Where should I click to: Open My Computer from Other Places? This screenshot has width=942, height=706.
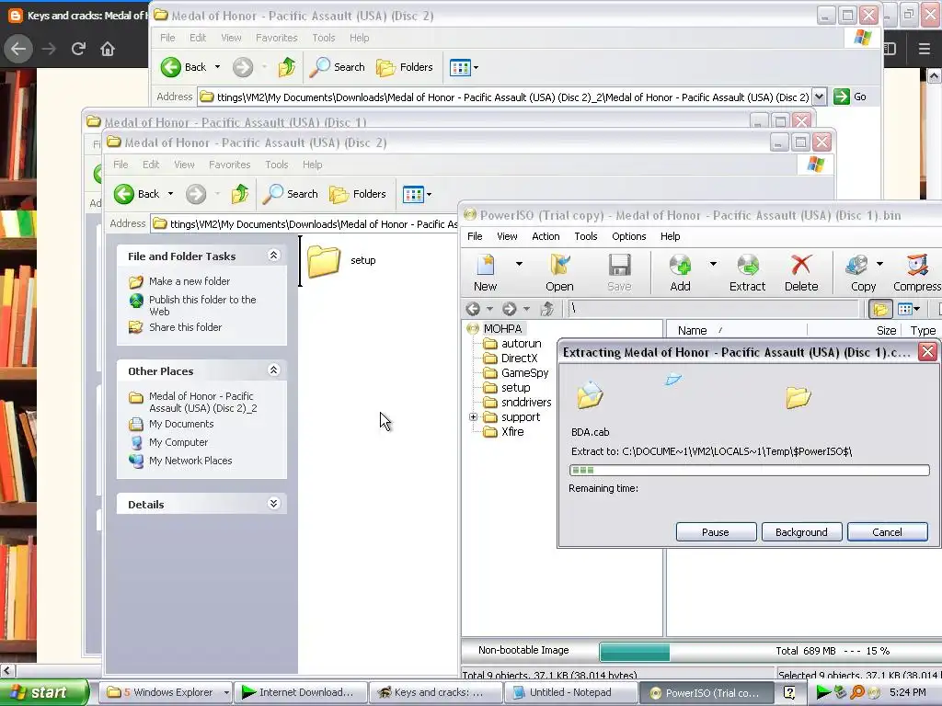coord(178,442)
